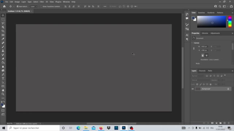Select the Spot Healing Brush tool

point(3,43)
